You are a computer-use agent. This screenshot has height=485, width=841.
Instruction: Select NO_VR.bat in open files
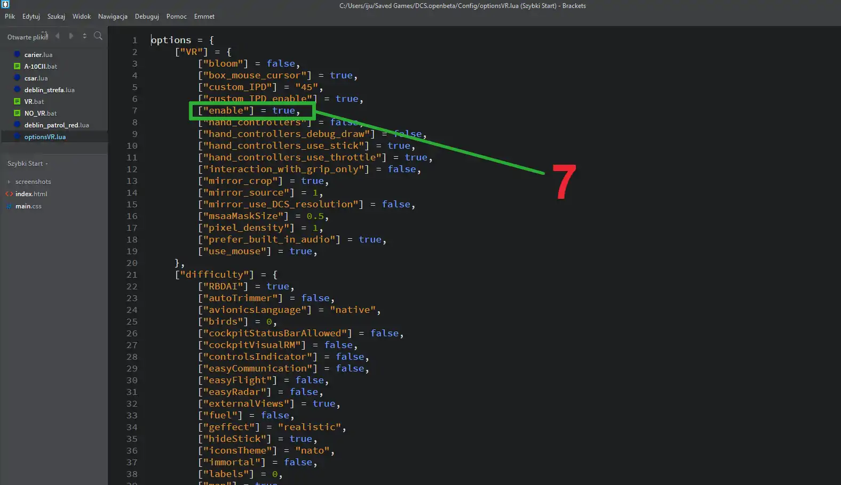(41, 114)
